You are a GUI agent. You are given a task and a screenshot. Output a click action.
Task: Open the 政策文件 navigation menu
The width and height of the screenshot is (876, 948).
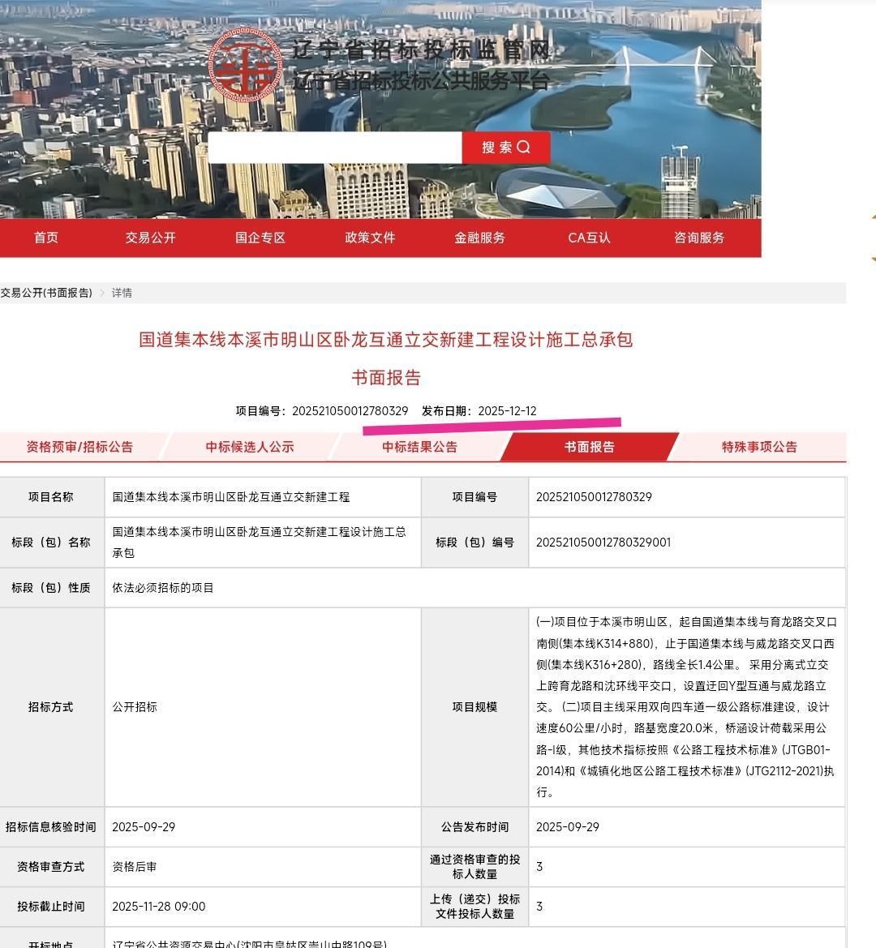(x=369, y=238)
